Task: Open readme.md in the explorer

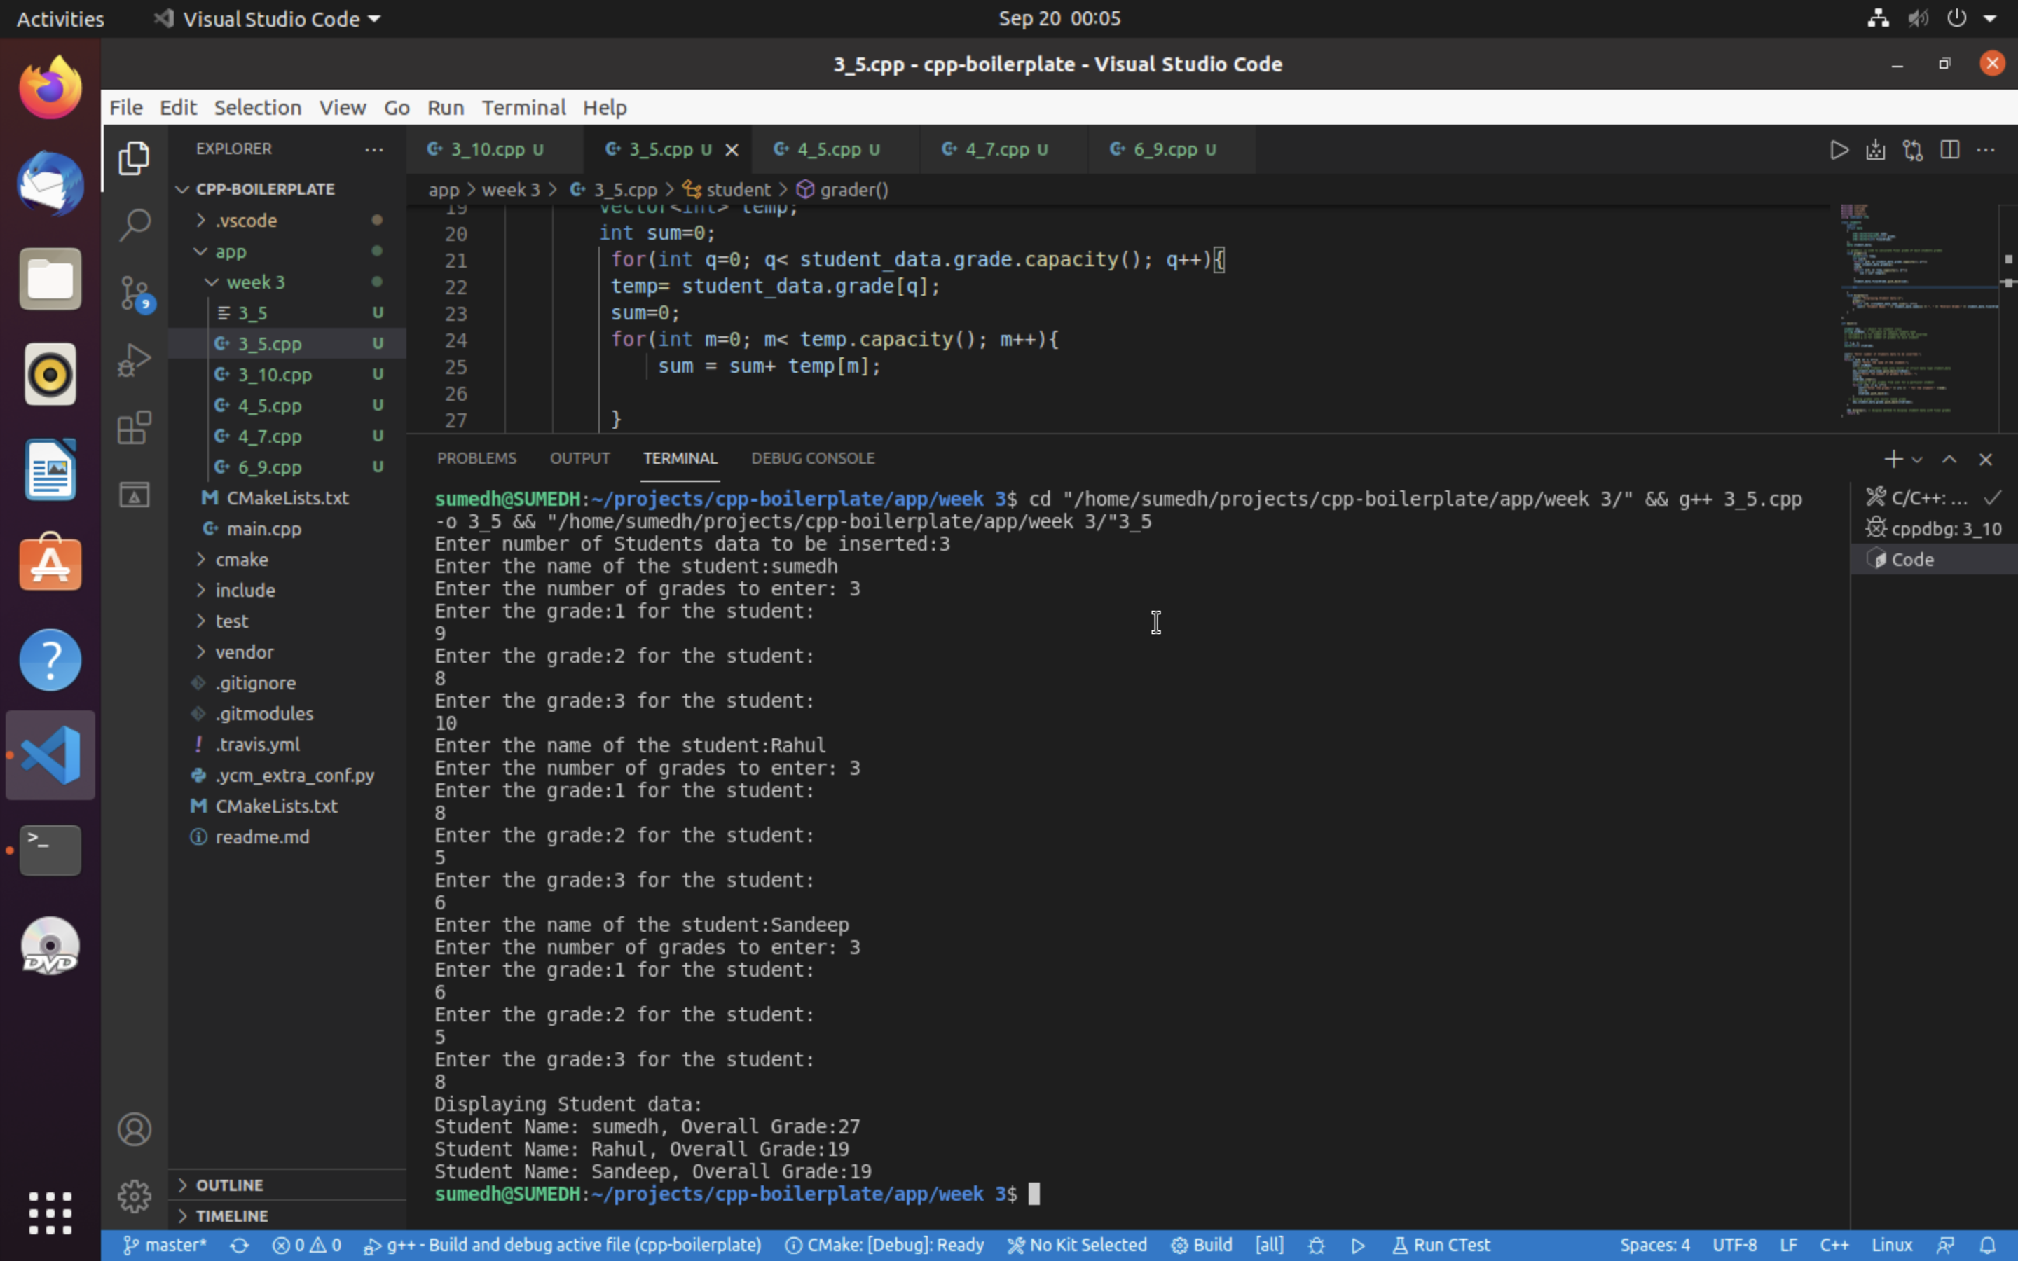Action: click(x=262, y=837)
